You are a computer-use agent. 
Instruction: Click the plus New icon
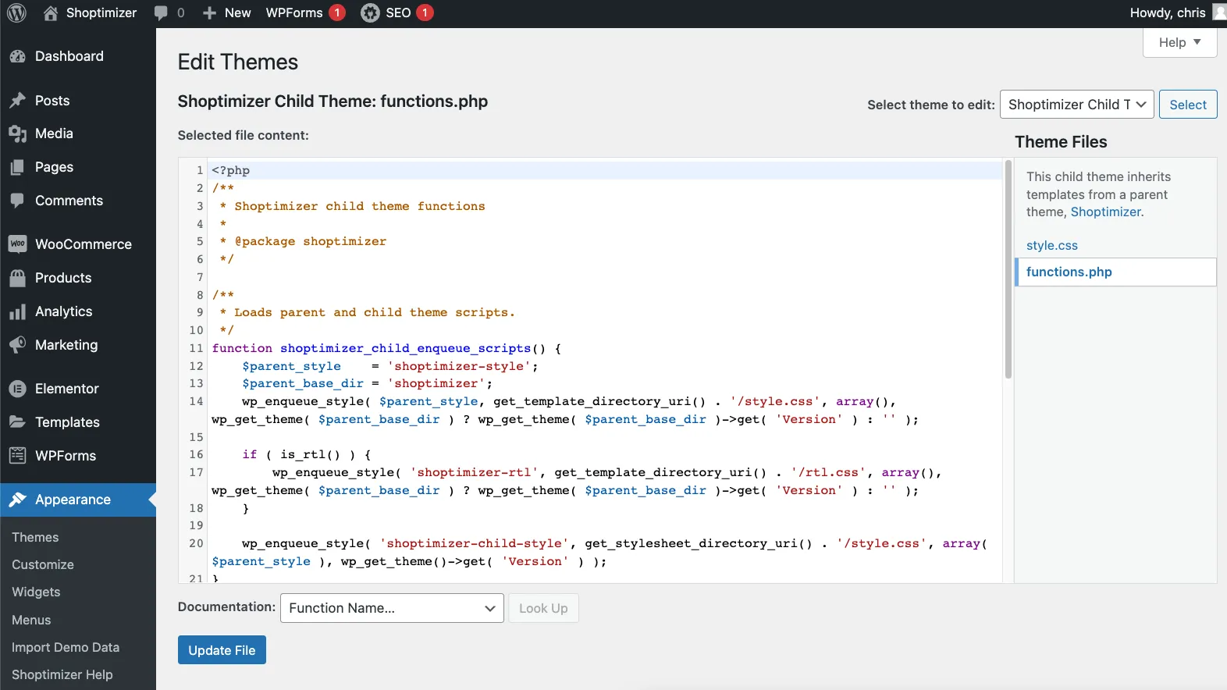(x=209, y=12)
